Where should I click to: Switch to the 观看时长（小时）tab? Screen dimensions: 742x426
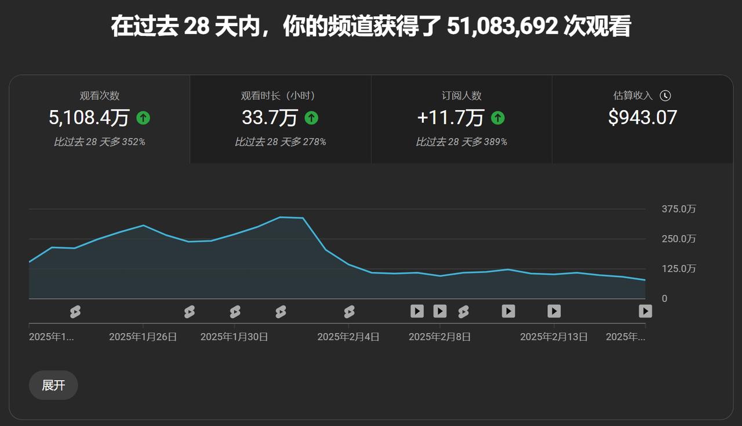281,119
